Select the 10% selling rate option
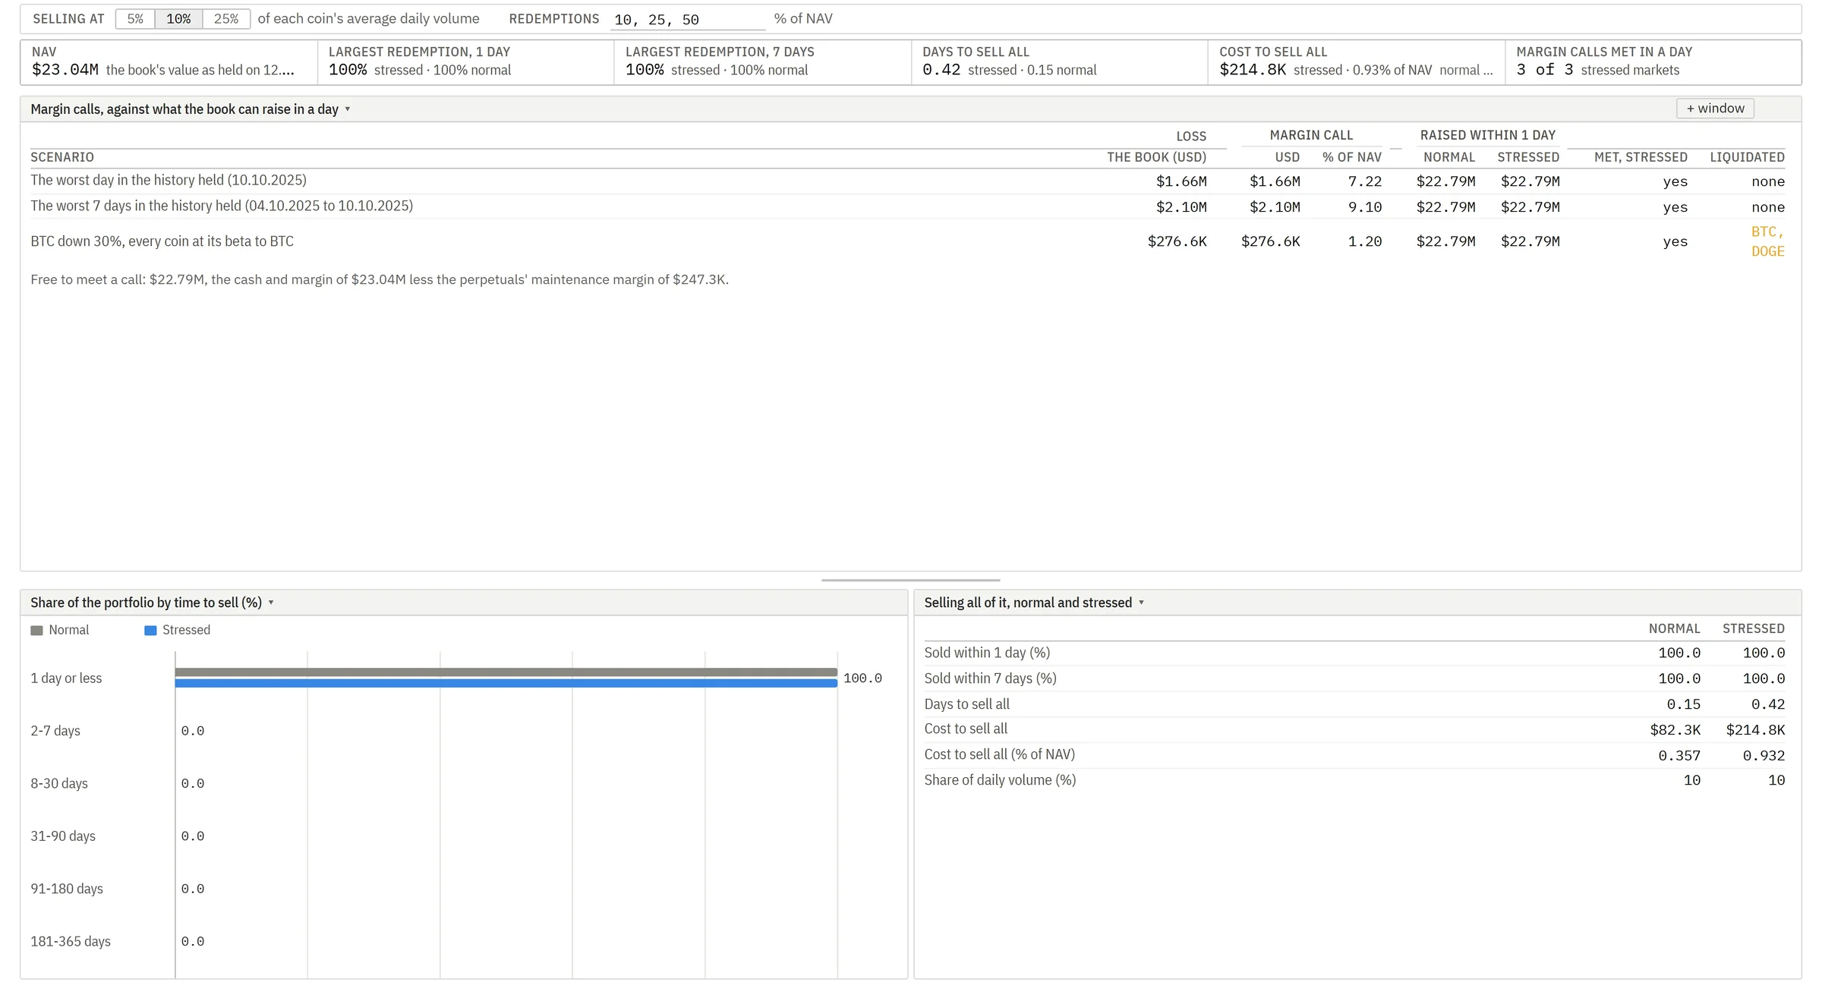1822x982 pixels. tap(178, 19)
